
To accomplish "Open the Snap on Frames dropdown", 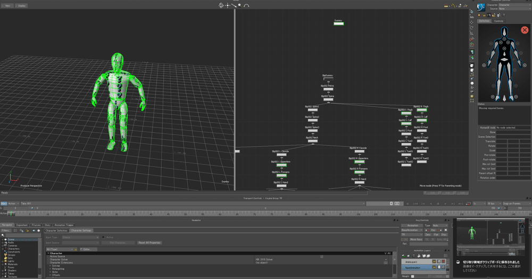I will 517,204.
